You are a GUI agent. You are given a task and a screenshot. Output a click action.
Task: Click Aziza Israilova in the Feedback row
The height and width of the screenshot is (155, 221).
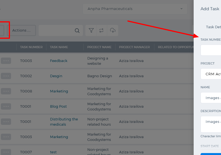click(x=131, y=61)
